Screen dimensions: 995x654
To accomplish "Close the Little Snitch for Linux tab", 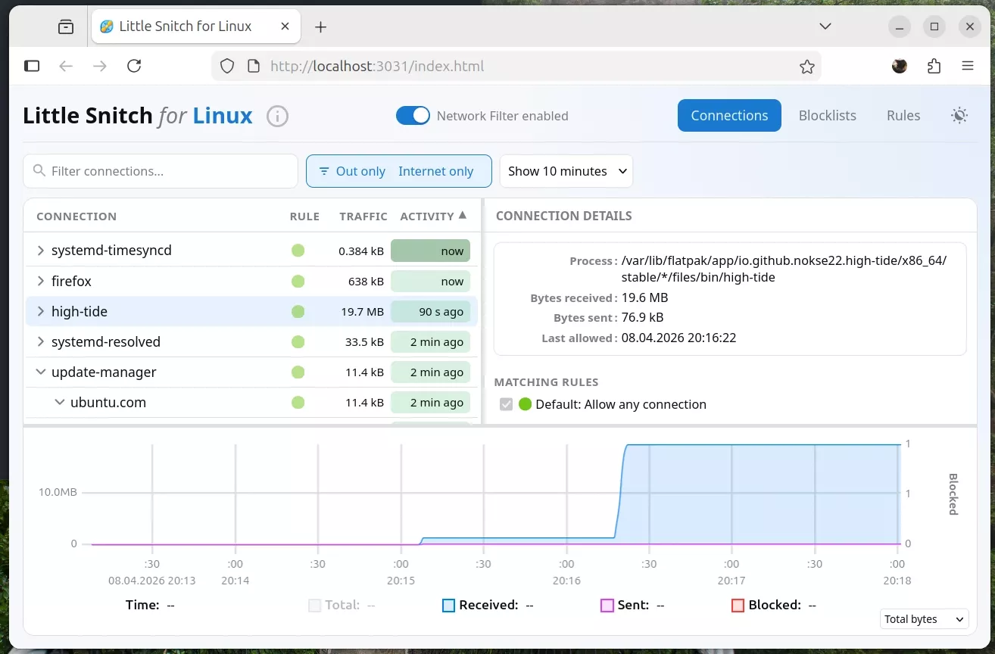I will point(285,26).
